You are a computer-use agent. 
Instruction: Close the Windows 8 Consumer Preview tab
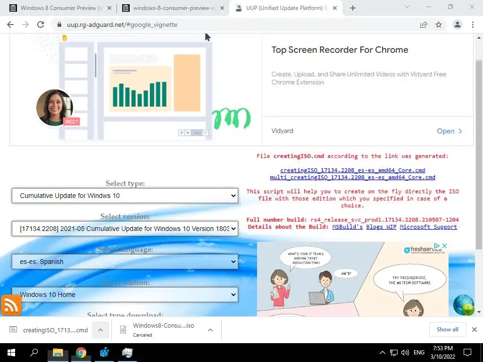[x=109, y=8]
